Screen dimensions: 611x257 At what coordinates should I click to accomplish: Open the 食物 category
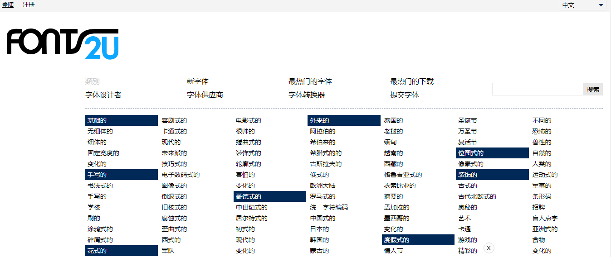[x=539, y=240]
